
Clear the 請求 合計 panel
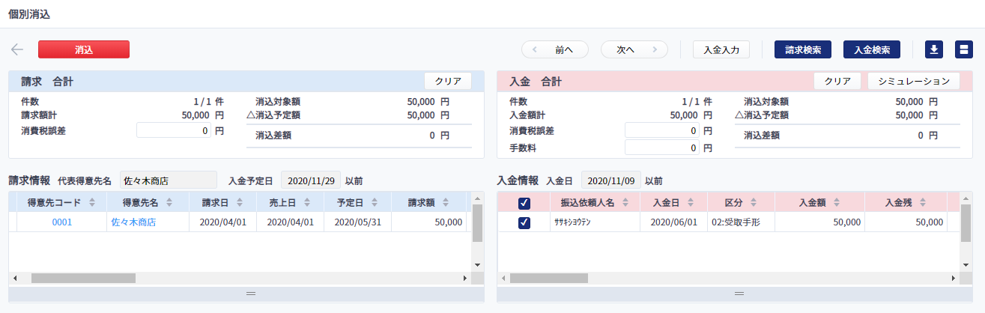(448, 81)
